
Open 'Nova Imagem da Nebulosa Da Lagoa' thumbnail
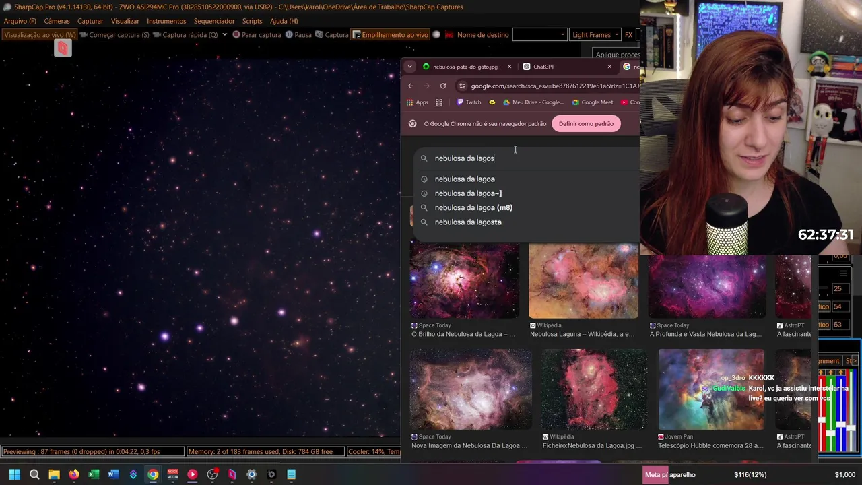click(x=470, y=389)
